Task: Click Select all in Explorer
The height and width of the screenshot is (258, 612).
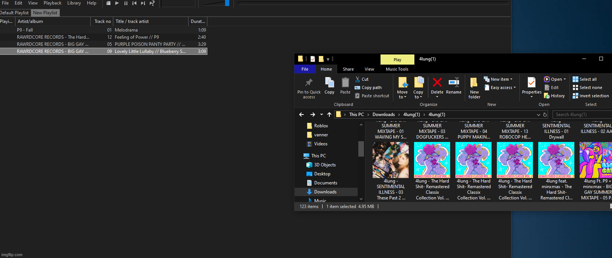Action: [585, 79]
